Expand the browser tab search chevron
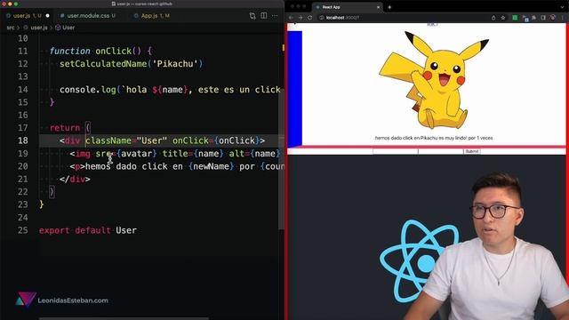Viewport: 569px width, 320px height. 563,7
